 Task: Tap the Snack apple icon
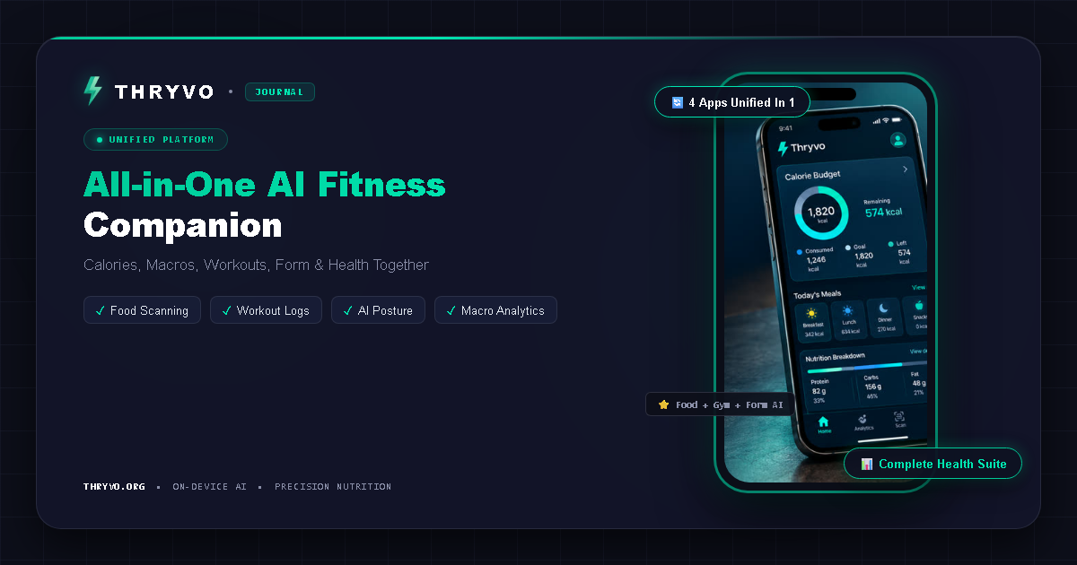(x=919, y=306)
